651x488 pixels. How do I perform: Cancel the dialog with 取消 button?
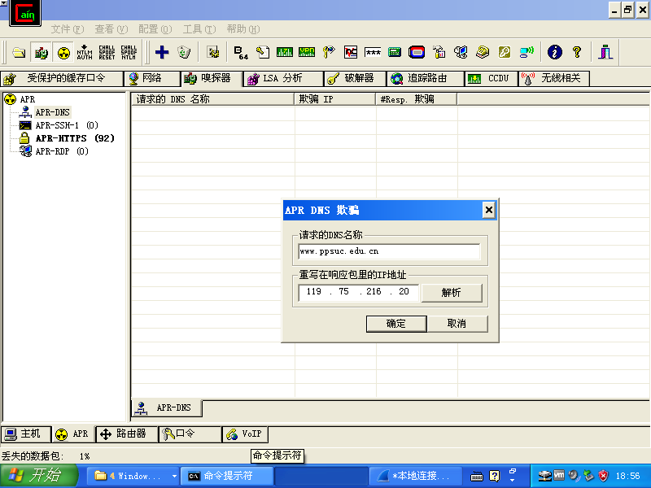pyautogui.click(x=457, y=324)
